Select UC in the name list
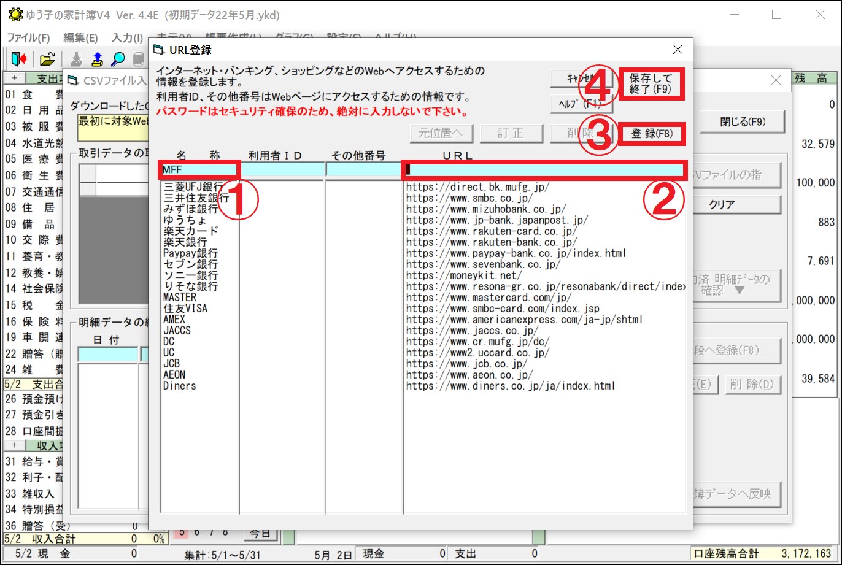The image size is (842, 565). coord(168,353)
